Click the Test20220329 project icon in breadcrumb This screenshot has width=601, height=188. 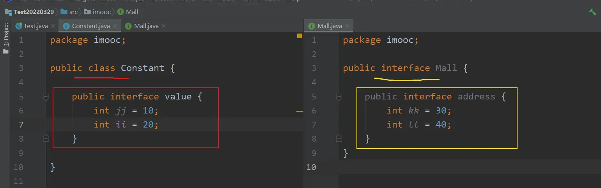(x=8, y=12)
